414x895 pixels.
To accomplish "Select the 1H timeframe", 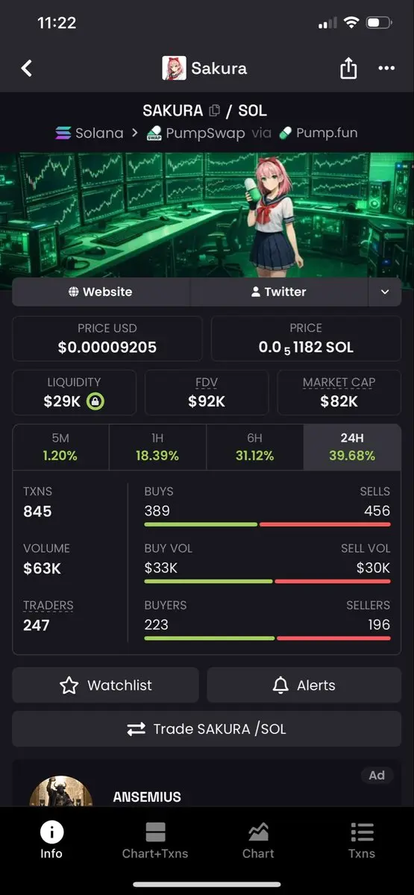I will click(x=157, y=447).
